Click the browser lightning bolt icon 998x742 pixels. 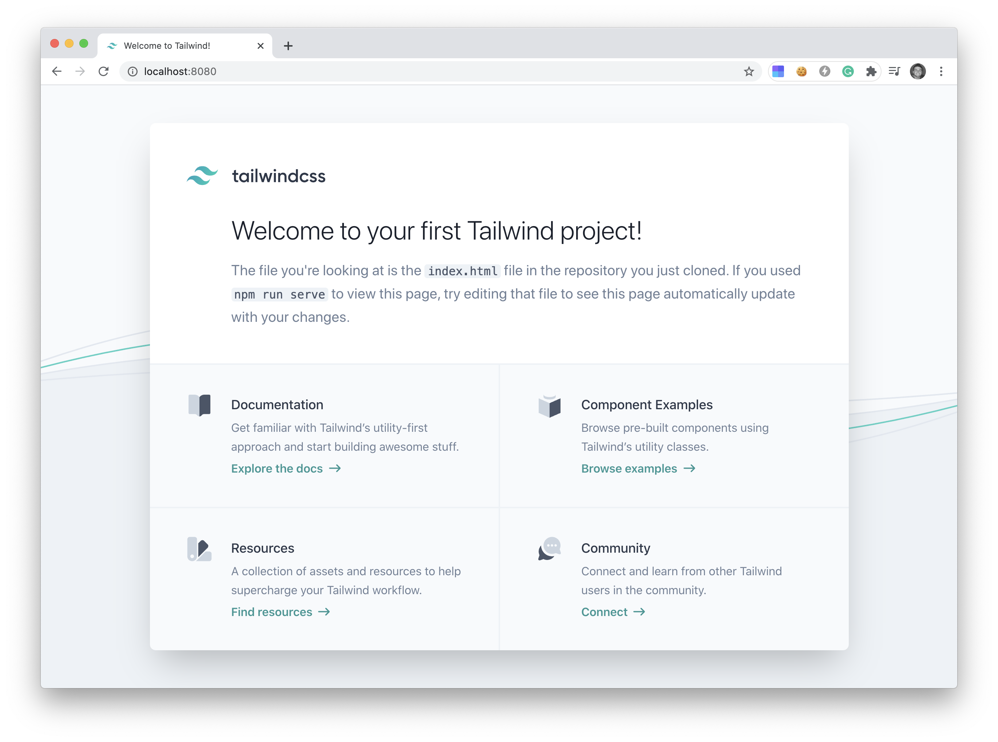[x=824, y=70]
